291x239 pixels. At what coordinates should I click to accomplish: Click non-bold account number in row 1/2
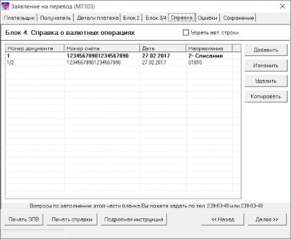(94, 62)
